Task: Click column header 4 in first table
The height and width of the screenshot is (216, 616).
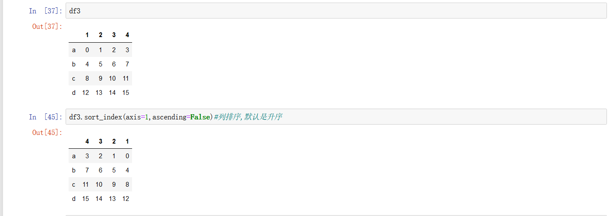Action: [x=127, y=35]
